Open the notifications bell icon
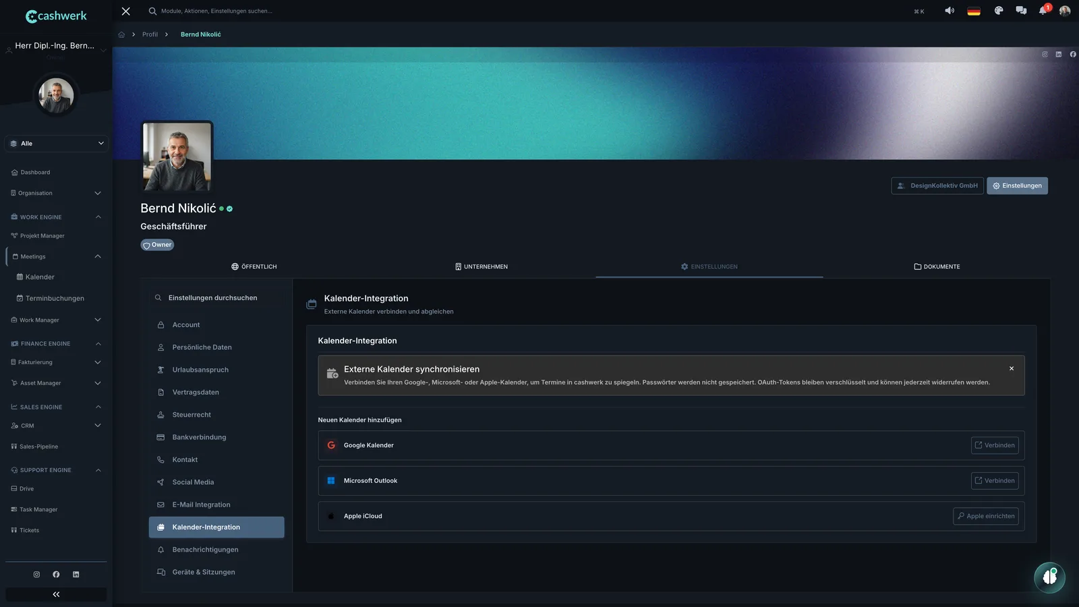 coord(1043,11)
